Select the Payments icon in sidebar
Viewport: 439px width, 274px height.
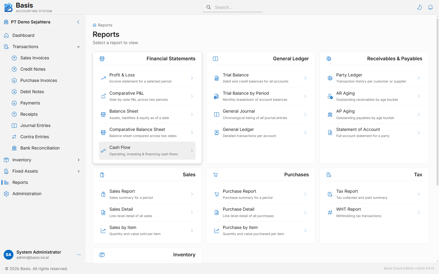coord(14,103)
